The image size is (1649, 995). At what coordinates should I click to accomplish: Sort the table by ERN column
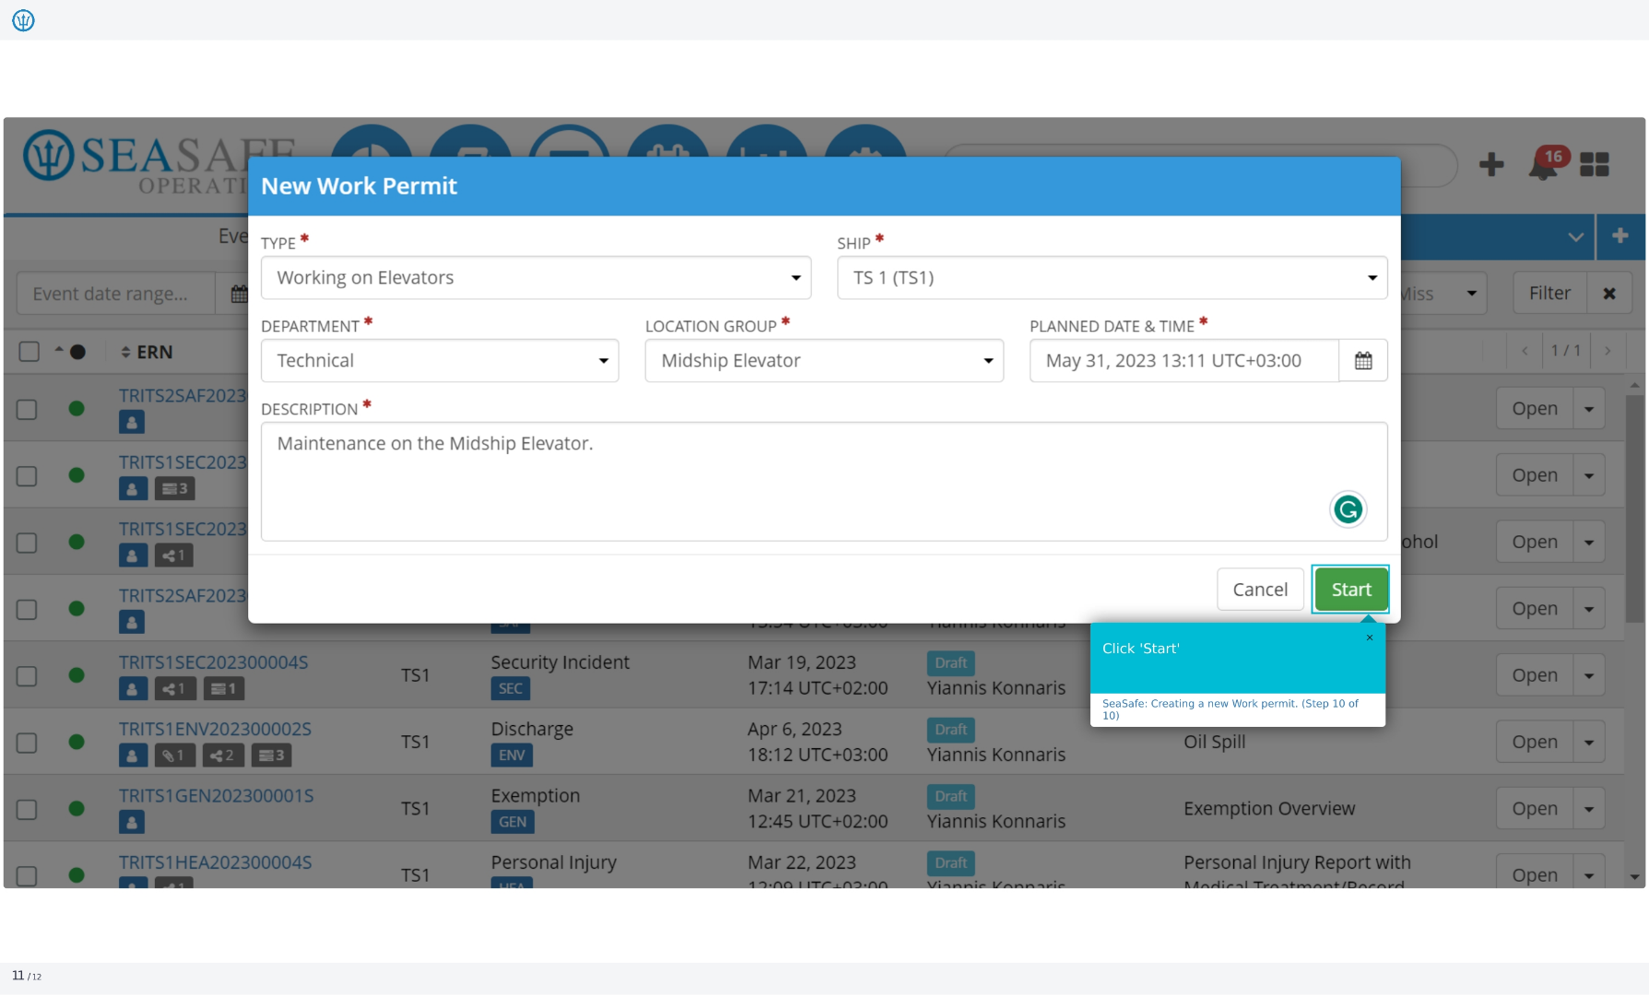[147, 352]
